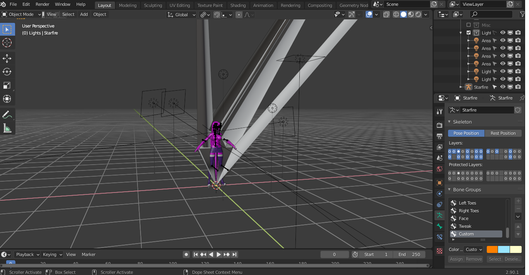Open the Add menu in viewport header

[84, 14]
